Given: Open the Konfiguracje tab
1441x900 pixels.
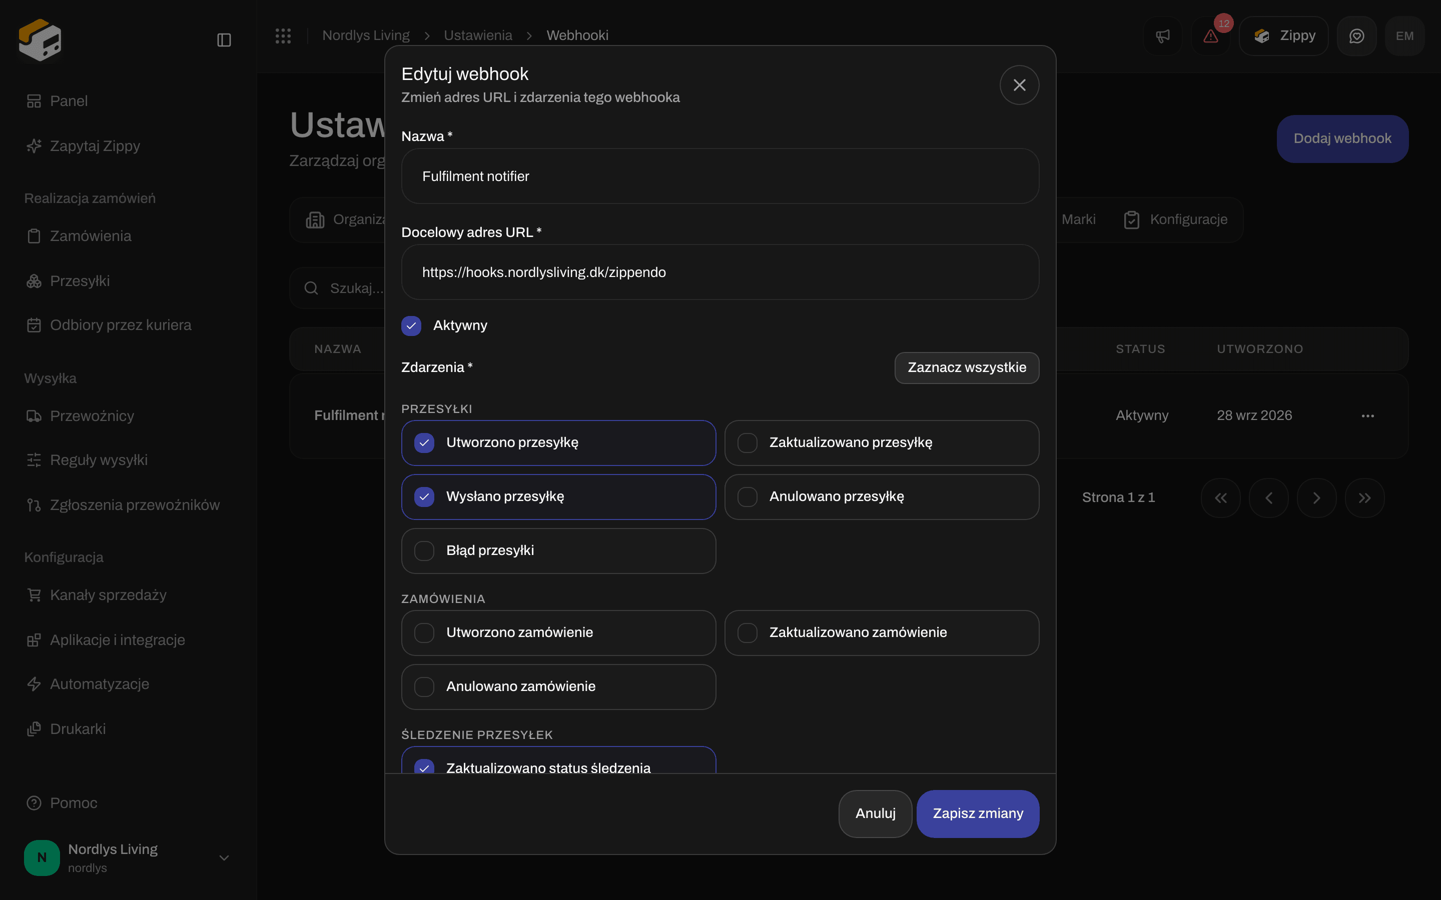Looking at the screenshot, I should point(1175,219).
